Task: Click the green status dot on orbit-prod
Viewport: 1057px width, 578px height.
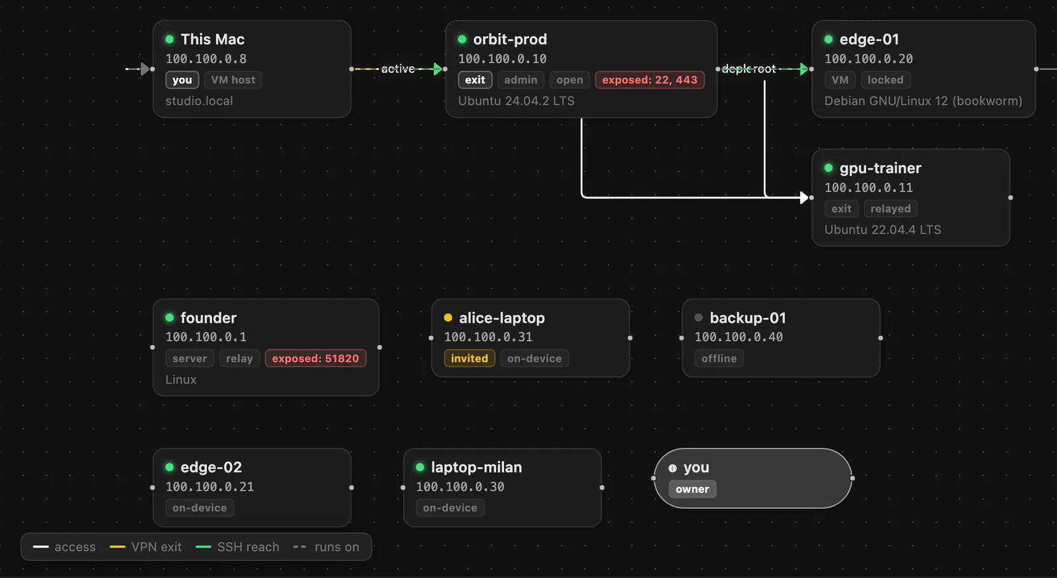Action: (462, 40)
